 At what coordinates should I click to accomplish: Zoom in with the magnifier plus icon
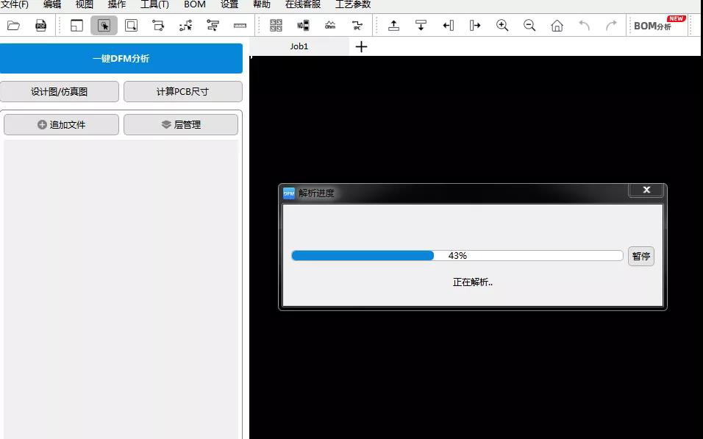[x=502, y=25]
